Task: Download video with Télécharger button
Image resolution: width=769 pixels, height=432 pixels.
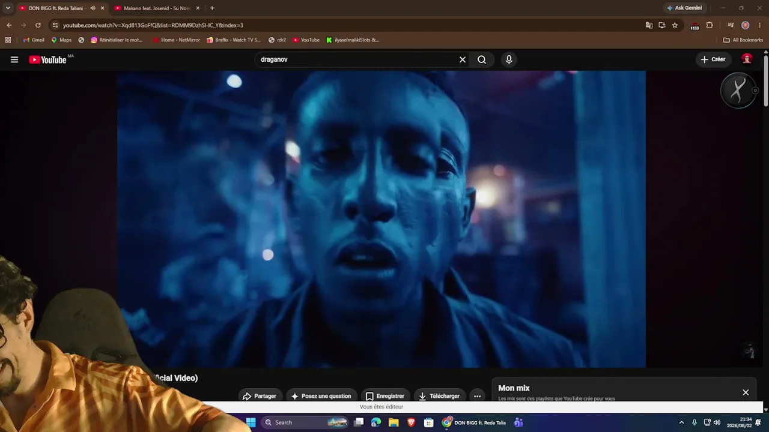Action: coord(439,396)
